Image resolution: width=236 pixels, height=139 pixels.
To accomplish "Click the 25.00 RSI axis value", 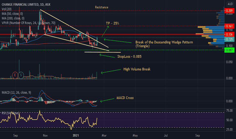I will 229,129.
